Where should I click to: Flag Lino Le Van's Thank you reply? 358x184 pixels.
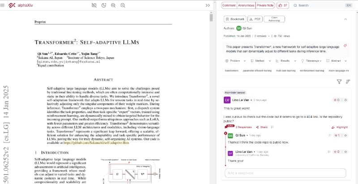[x=329, y=152]
